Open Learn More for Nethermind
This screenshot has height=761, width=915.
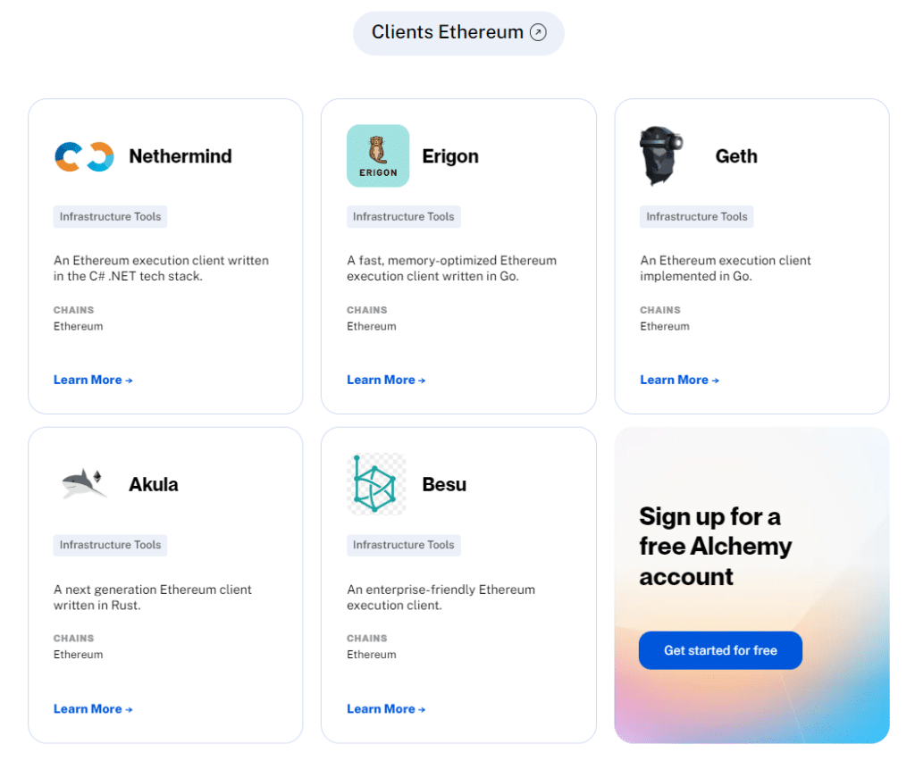click(93, 380)
